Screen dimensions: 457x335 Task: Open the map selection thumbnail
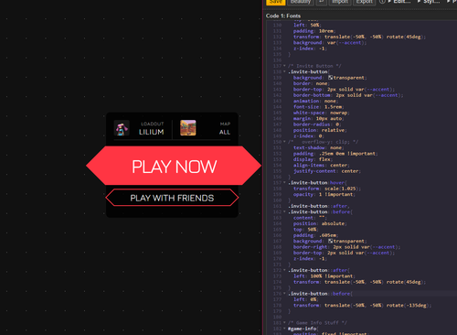(188, 128)
